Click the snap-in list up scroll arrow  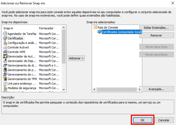64,27
